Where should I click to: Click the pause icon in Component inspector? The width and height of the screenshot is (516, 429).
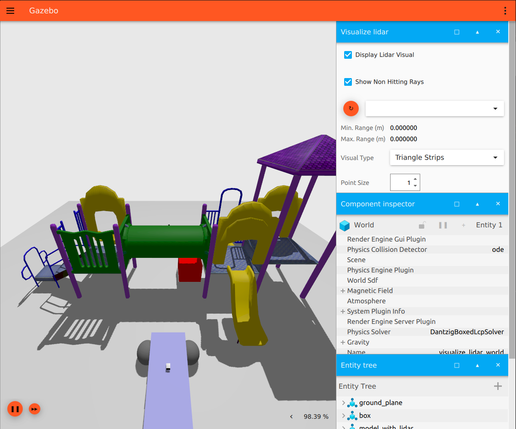click(443, 225)
